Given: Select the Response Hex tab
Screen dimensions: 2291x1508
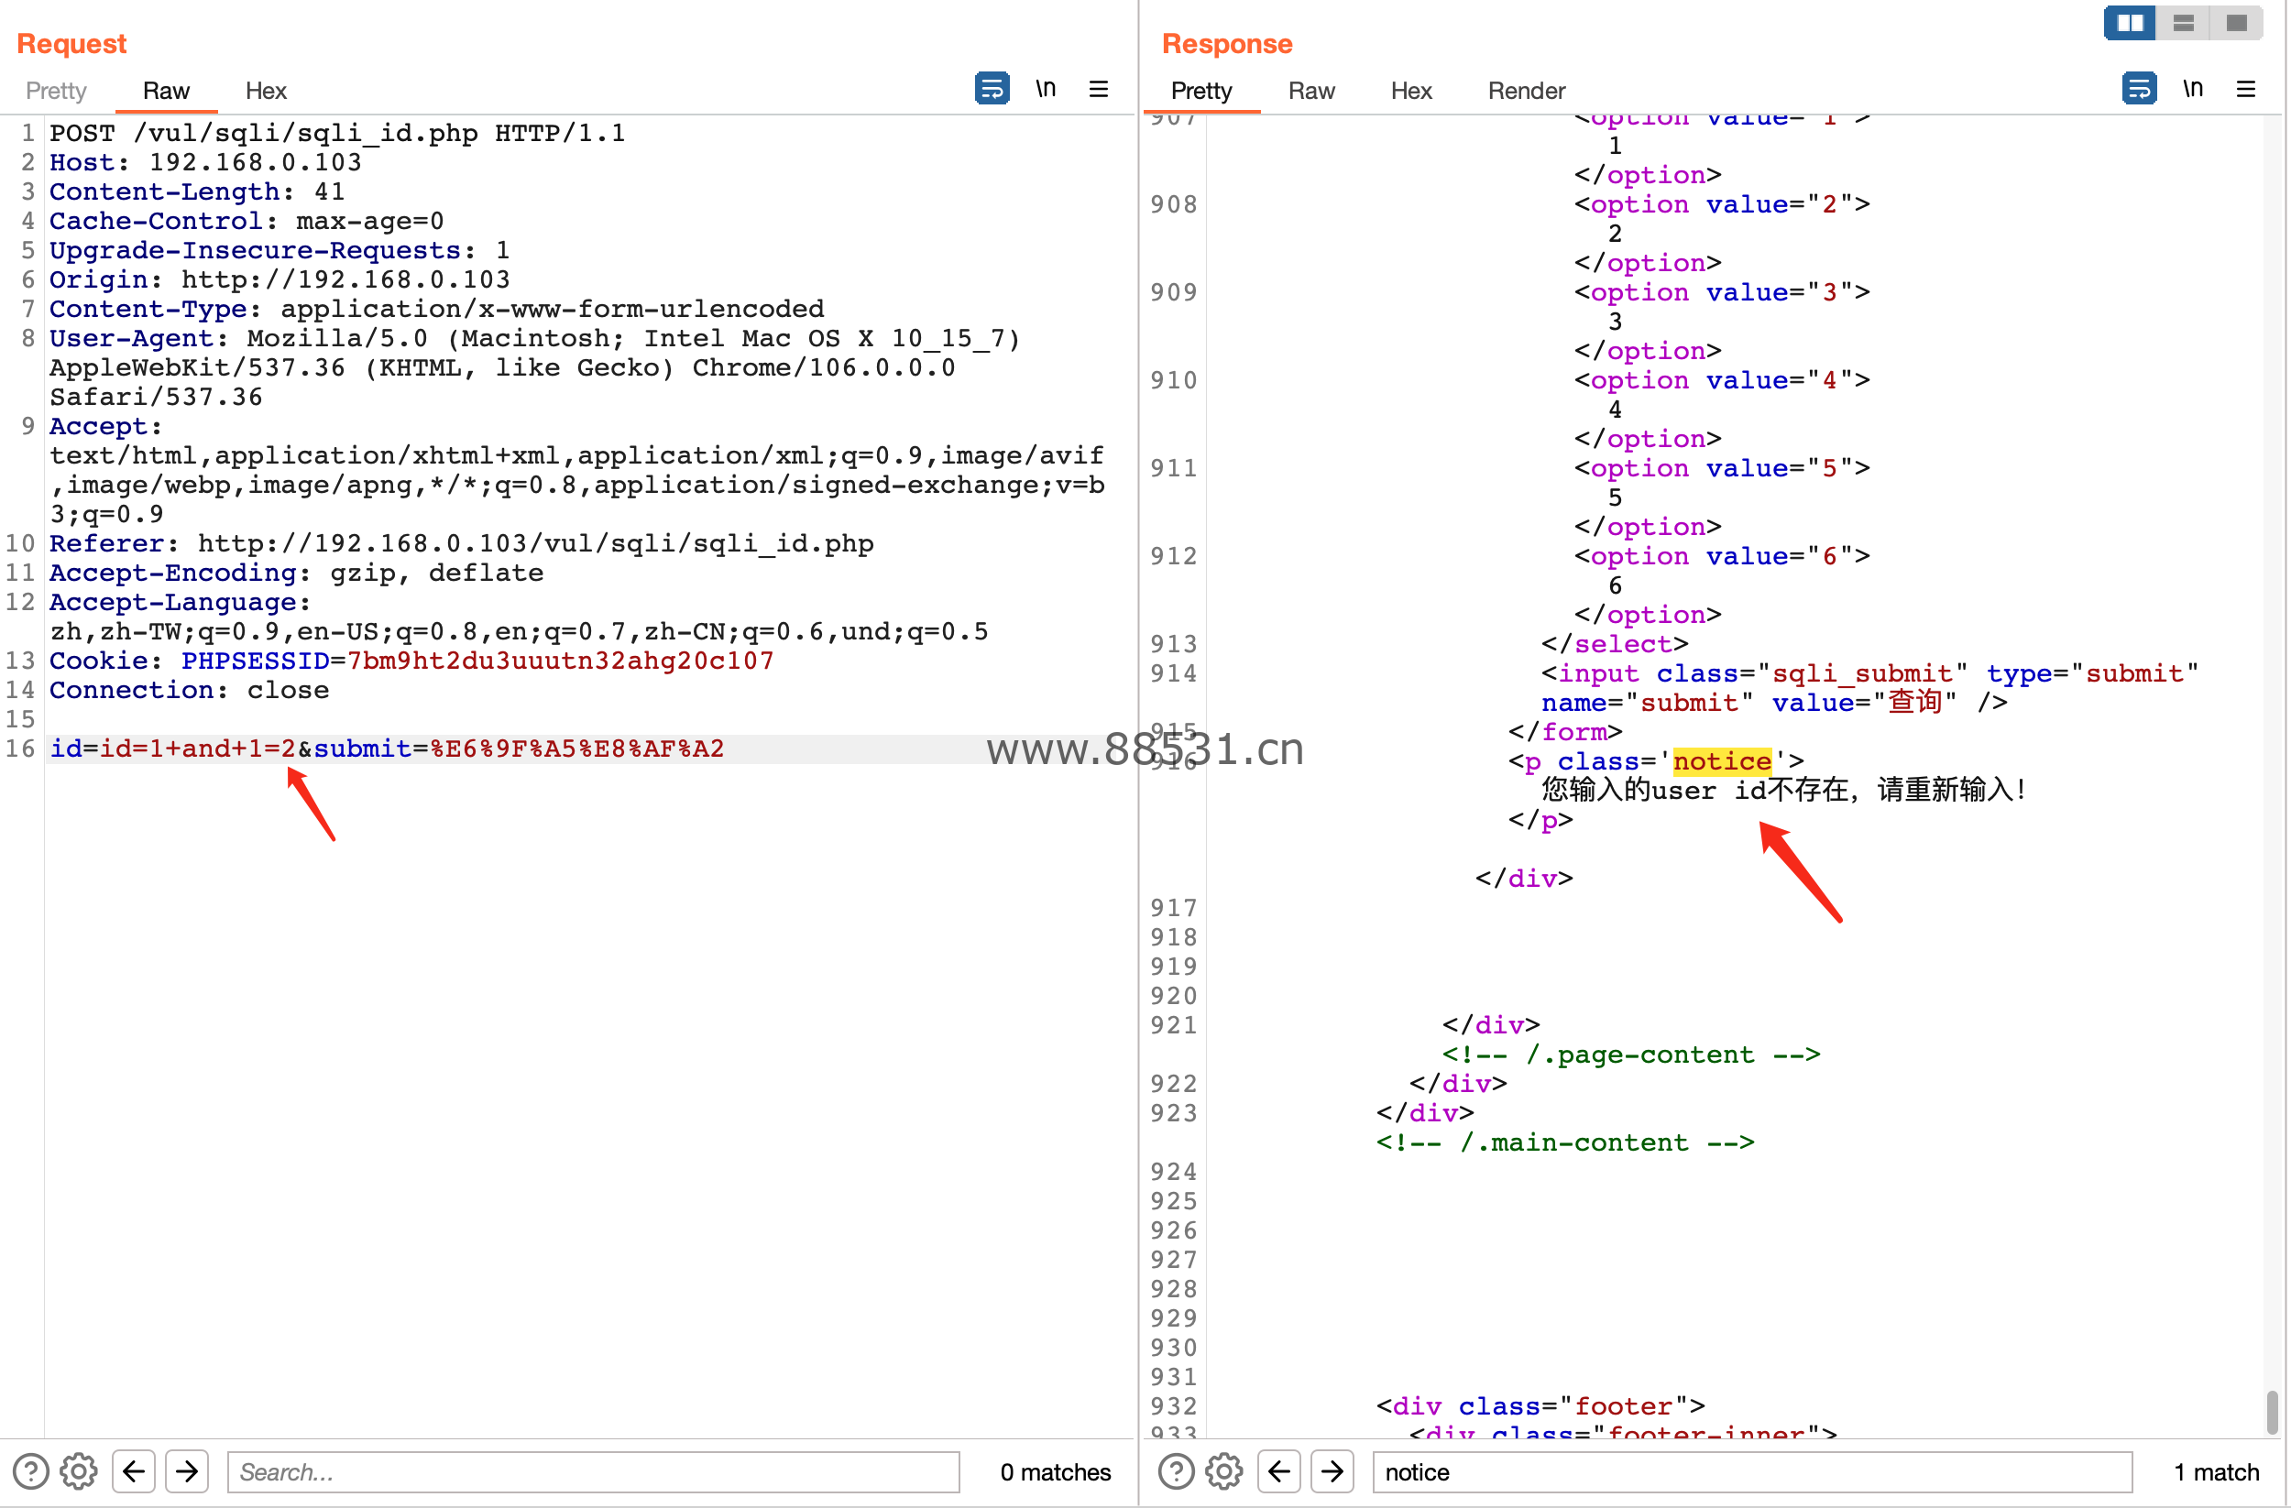Looking at the screenshot, I should coord(1411,91).
